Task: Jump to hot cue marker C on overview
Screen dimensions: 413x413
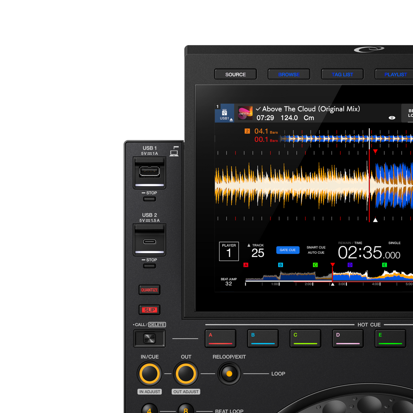Action: [315, 265]
